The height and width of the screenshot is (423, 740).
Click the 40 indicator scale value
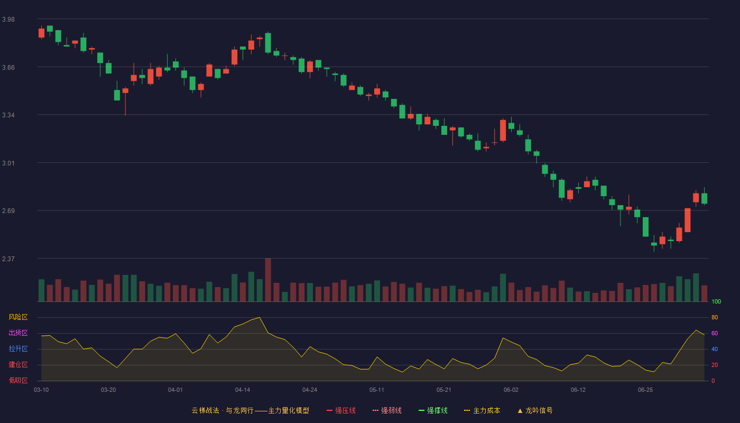tap(715, 349)
